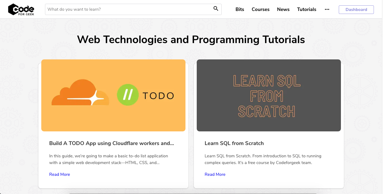Click Read More under the SQL course
The width and height of the screenshot is (383, 194).
point(215,174)
